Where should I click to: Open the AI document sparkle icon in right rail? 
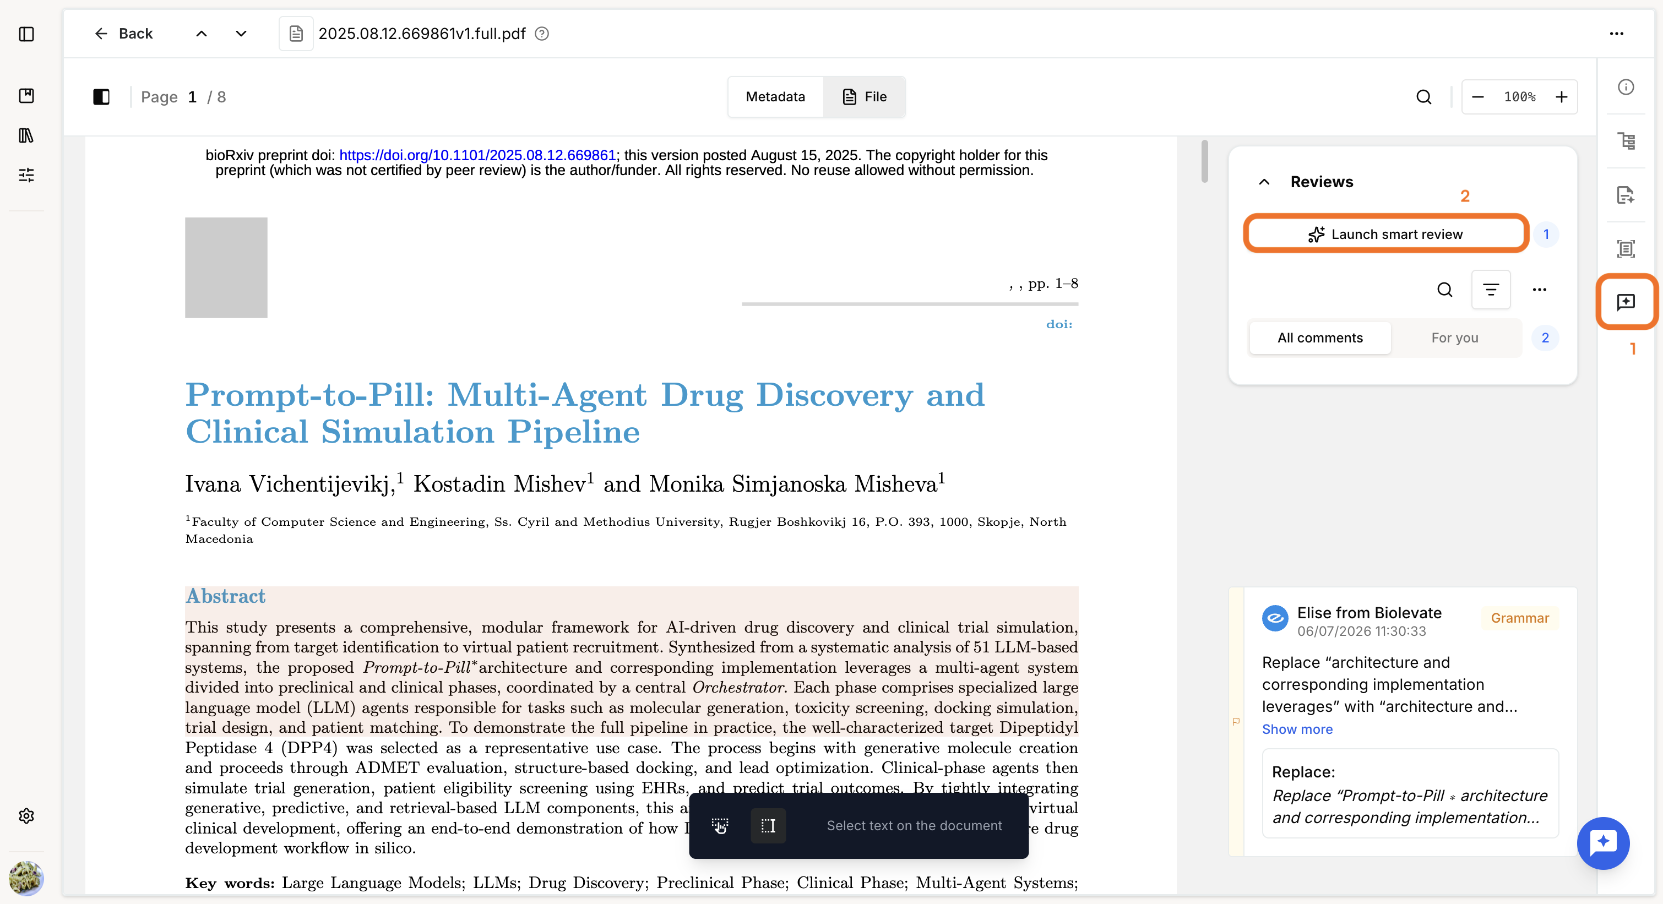[1626, 195]
